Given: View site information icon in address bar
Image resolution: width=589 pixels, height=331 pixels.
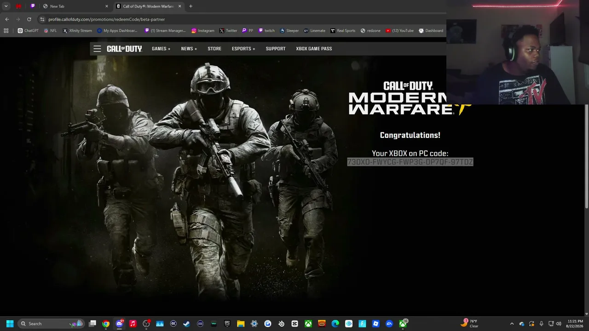Looking at the screenshot, I should [x=42, y=19].
